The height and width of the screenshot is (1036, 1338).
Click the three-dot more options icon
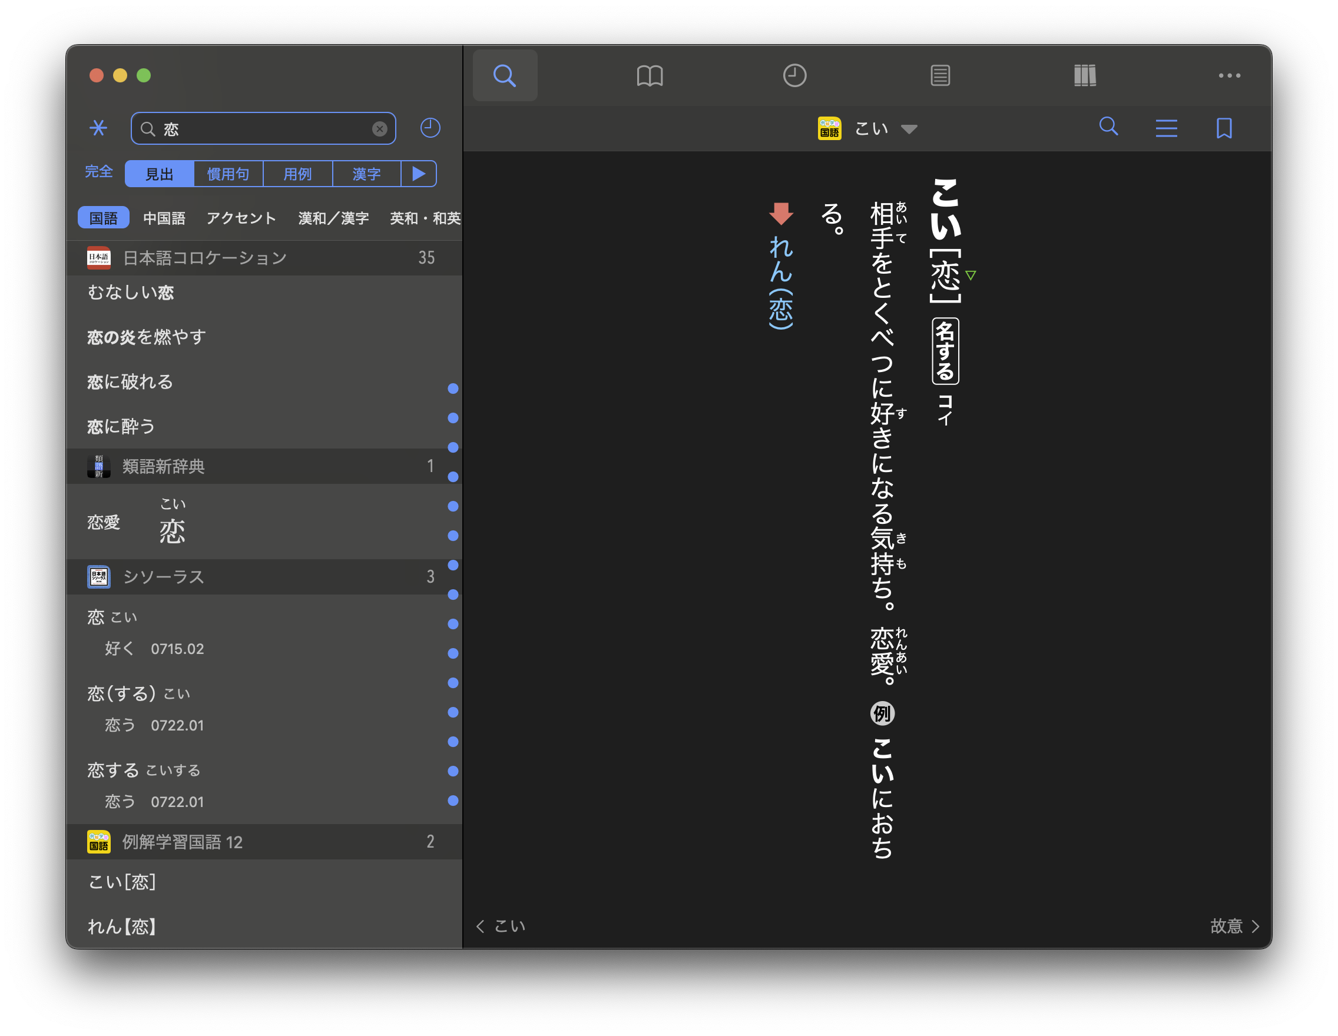click(1229, 75)
